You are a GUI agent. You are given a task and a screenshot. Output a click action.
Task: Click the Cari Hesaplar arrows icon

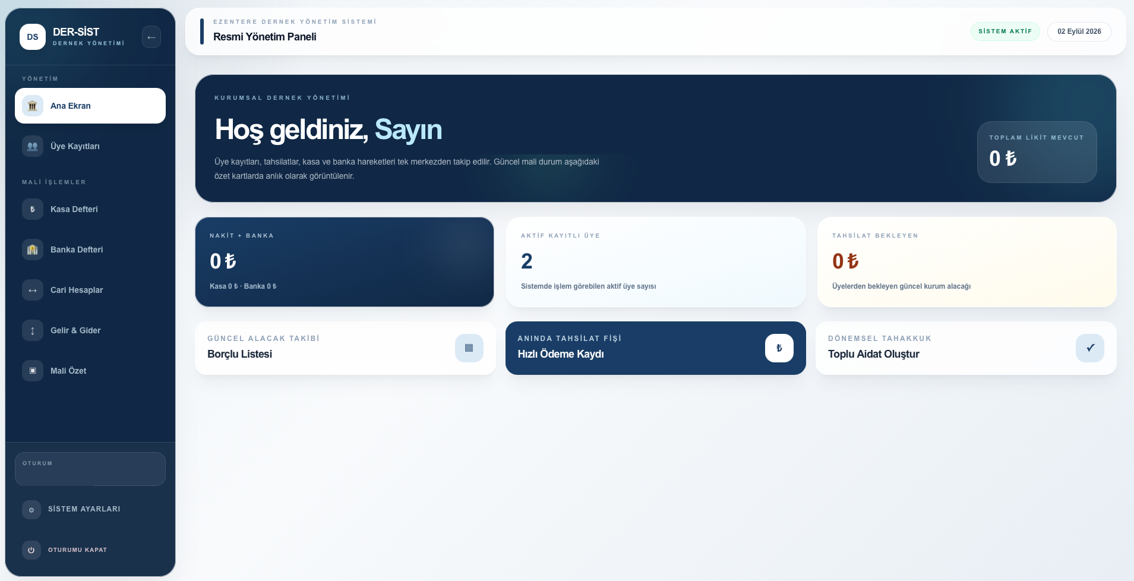coord(33,290)
